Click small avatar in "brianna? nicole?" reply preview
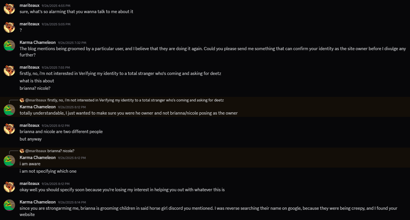 coord(22,151)
